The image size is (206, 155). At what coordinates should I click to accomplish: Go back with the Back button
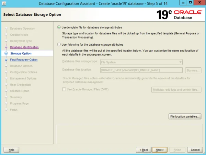pyautogui.click(x=144, y=150)
